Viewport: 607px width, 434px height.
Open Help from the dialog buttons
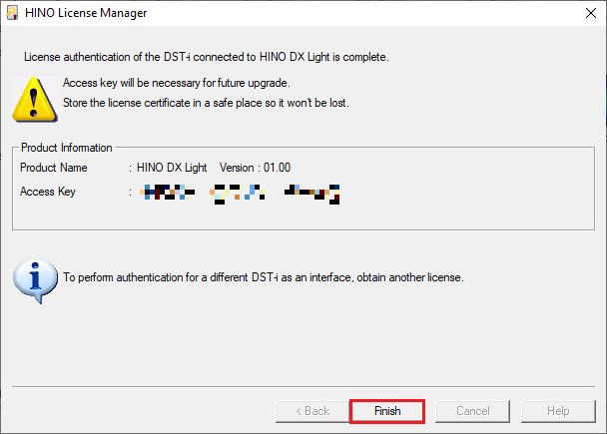pos(558,411)
